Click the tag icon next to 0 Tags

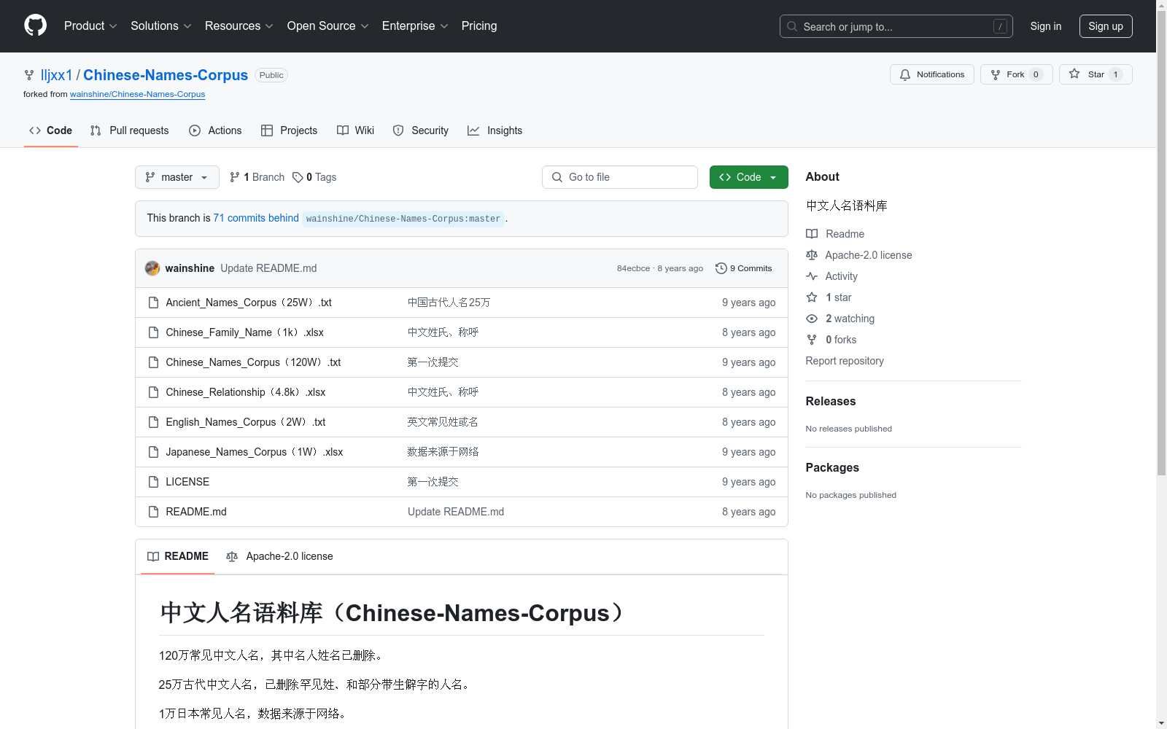point(298,177)
